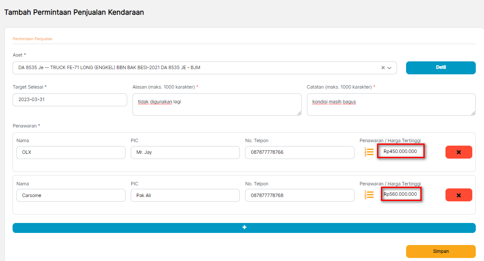Click numbered list icon in OLX row
The height and width of the screenshot is (261, 484).
pos(369,152)
